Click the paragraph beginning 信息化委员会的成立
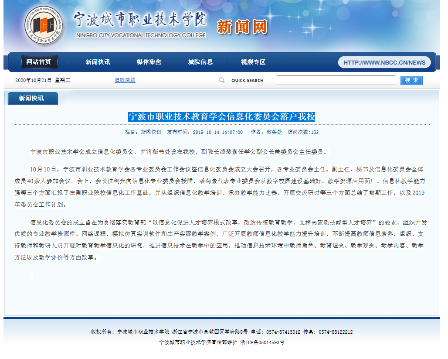Image resolution: width=448 pixels, height=359 pixels. (x=221, y=240)
